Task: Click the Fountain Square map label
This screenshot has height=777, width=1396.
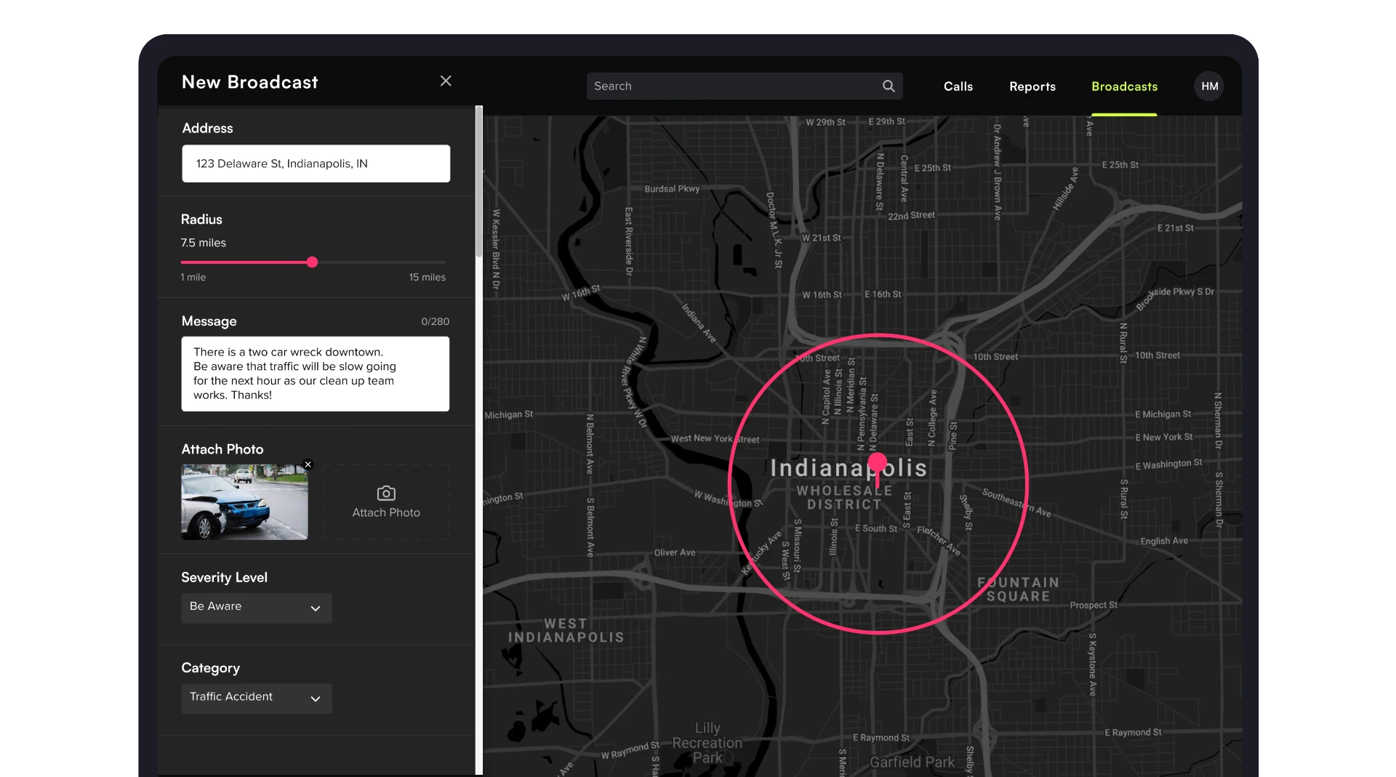Action: pos(1018,589)
